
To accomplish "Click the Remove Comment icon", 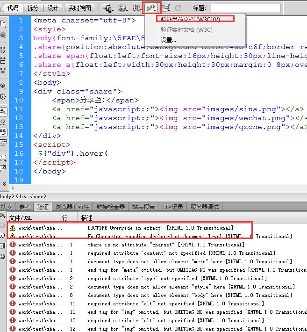I will (x=3, y=168).
